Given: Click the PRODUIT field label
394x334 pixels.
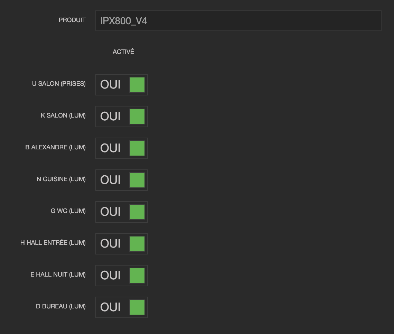Looking at the screenshot, I should point(72,20).
